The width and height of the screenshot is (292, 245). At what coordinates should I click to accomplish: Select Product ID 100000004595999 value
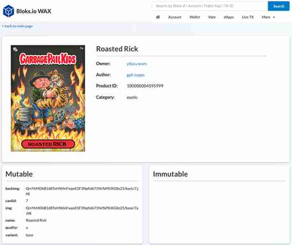point(145,86)
